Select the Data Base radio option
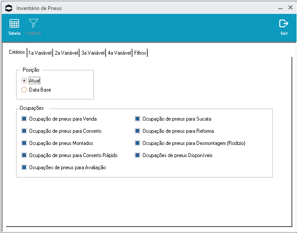297x233 pixels. pos(24,90)
